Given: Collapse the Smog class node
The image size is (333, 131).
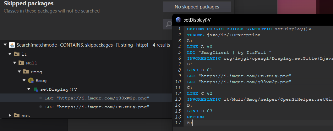Looking at the screenshot, I should click(x=24, y=80).
